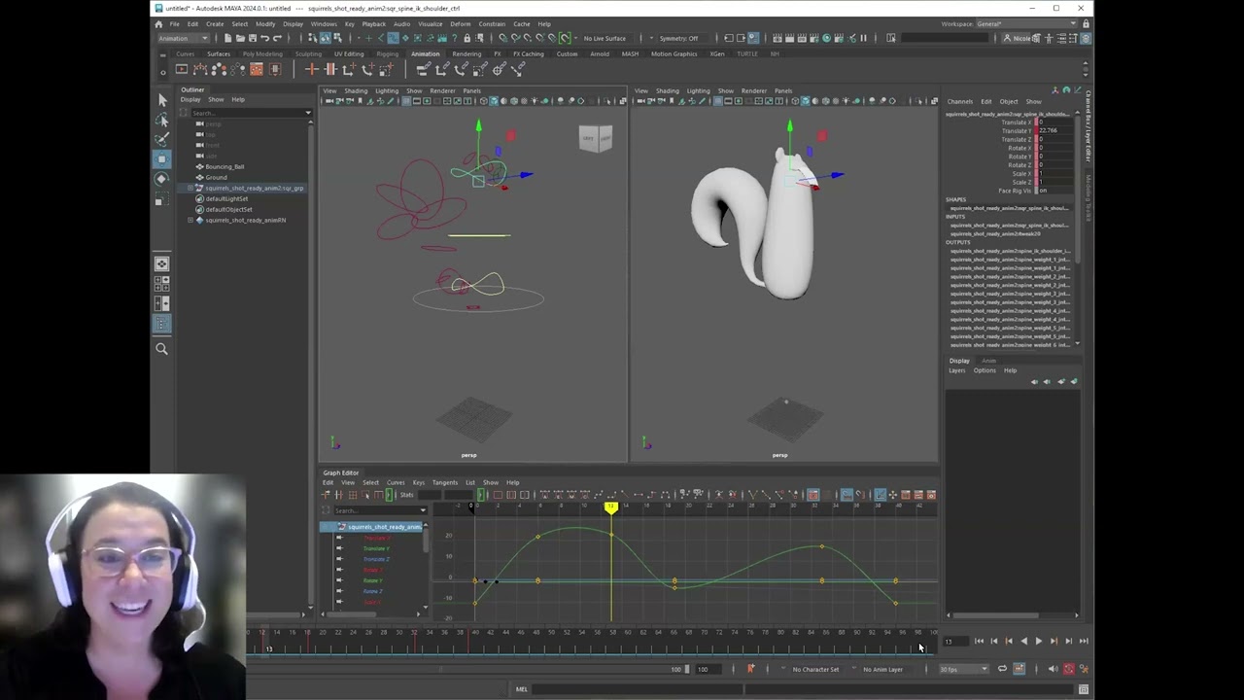Expand the squirrels_shot_ready_animRN node

pos(190,220)
